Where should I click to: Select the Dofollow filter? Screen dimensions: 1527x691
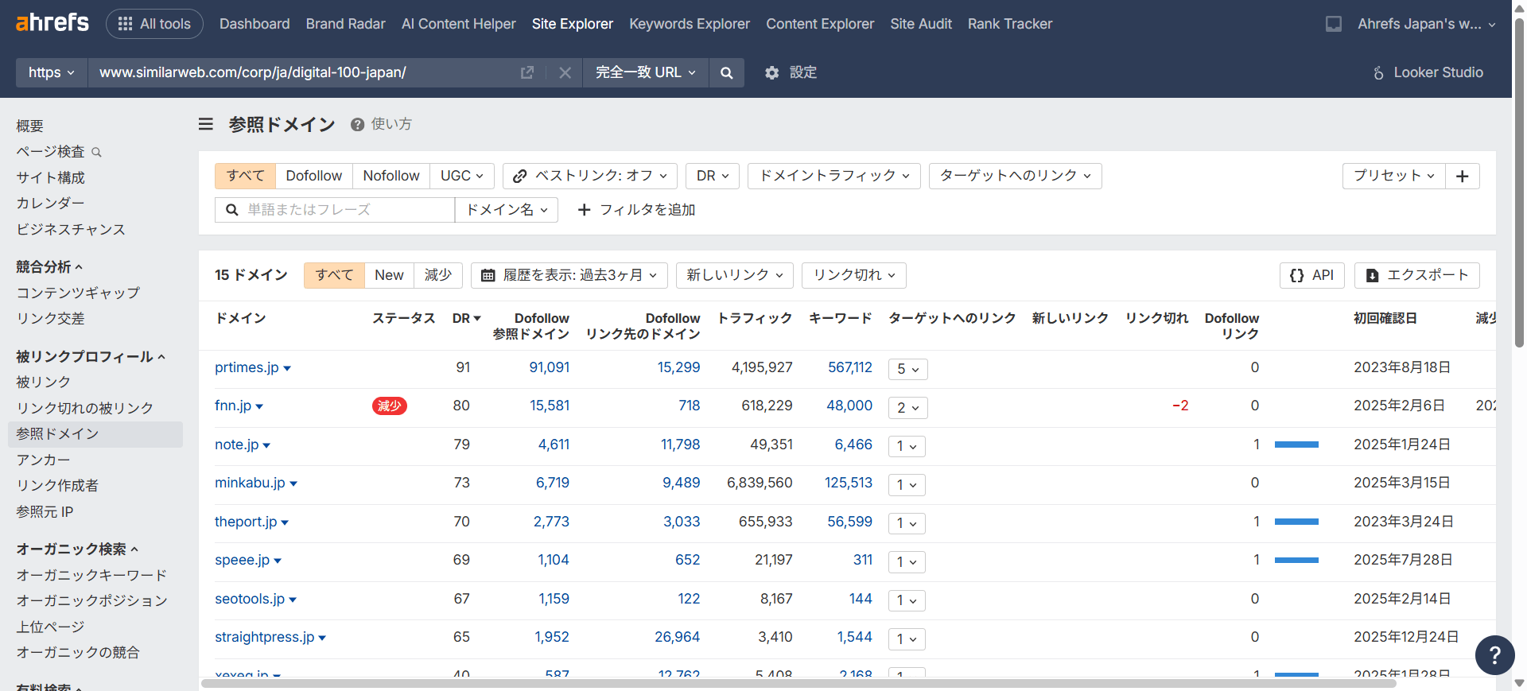pyautogui.click(x=314, y=176)
